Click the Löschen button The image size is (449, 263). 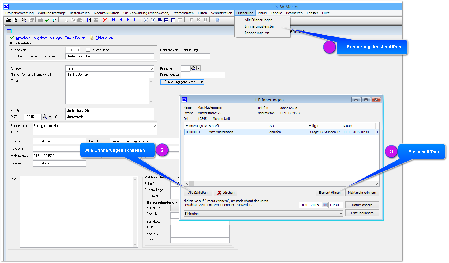pos(226,193)
